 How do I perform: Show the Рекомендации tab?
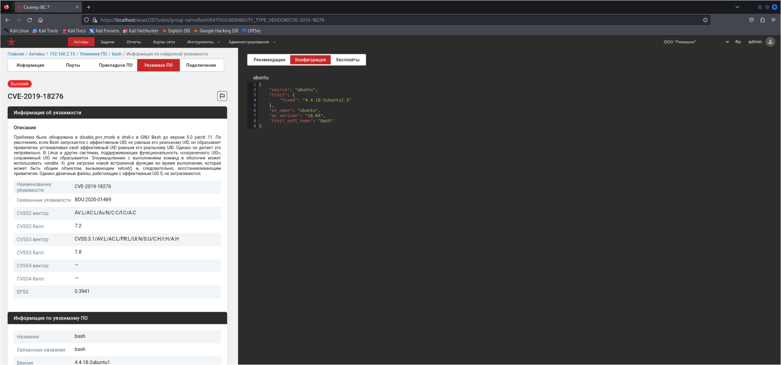click(269, 60)
